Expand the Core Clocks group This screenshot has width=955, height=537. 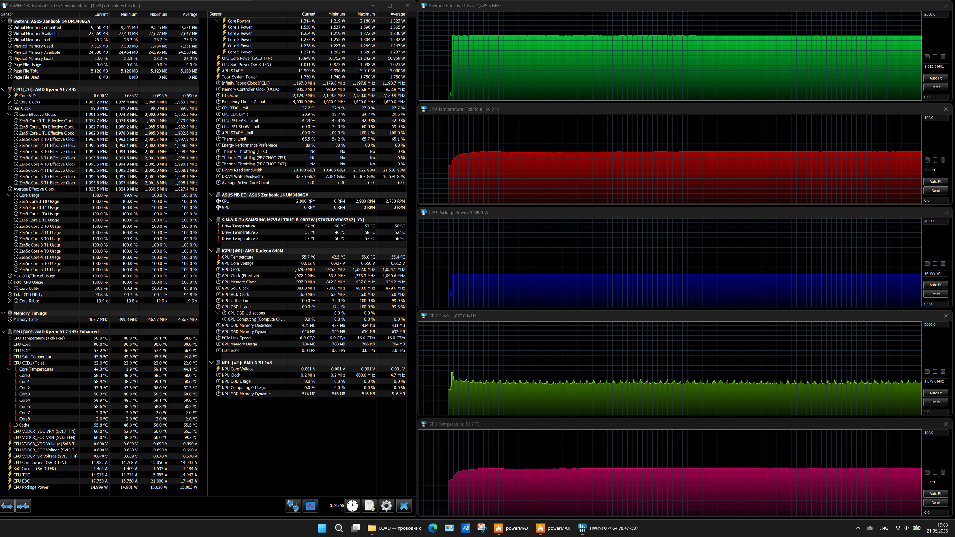coord(9,102)
